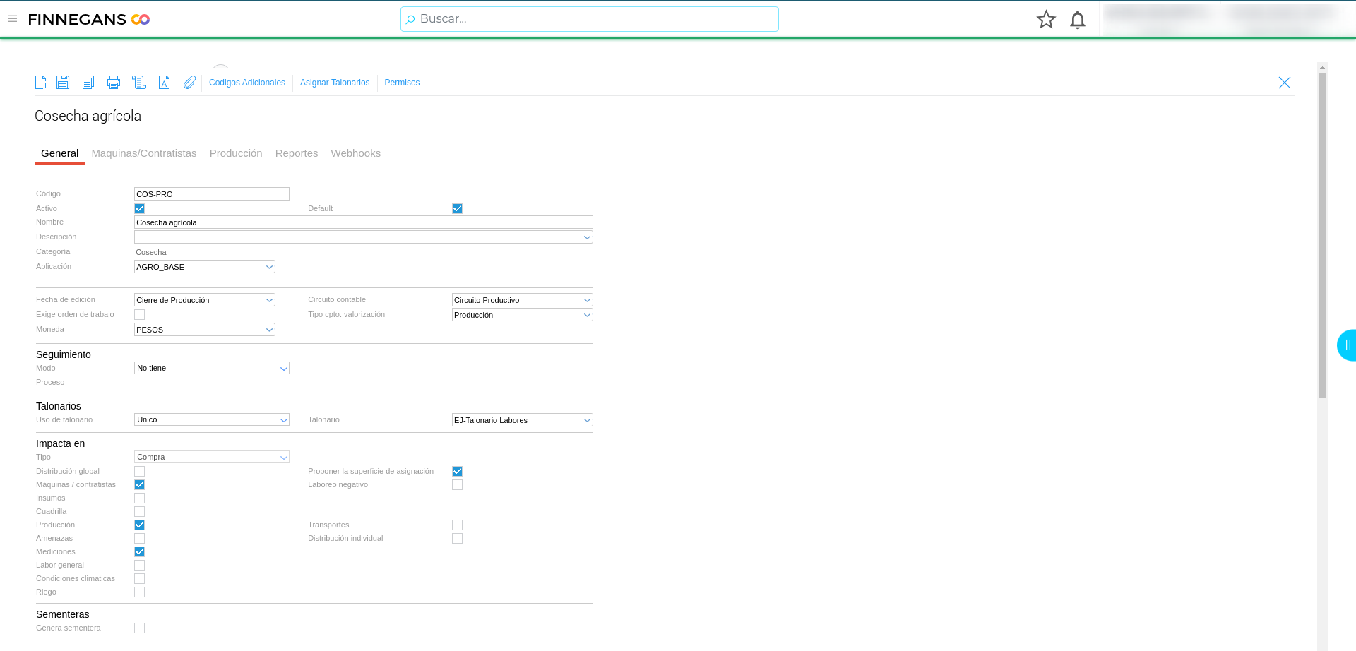This screenshot has width=1356, height=651.
Task: Click the paperclip attachment icon
Action: 189,83
